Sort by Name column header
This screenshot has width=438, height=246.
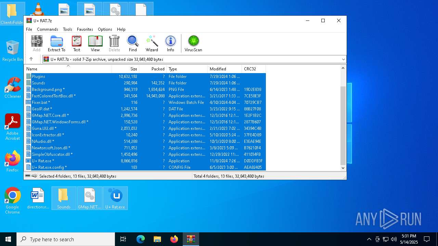68,69
